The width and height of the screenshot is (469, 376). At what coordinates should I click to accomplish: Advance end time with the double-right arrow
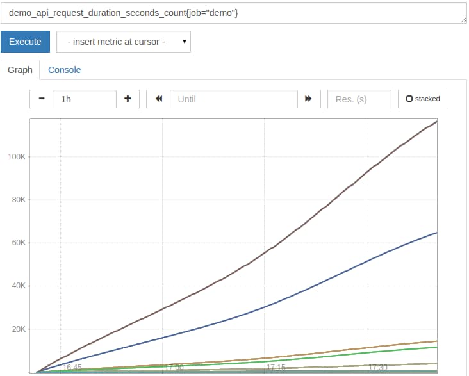(x=309, y=99)
